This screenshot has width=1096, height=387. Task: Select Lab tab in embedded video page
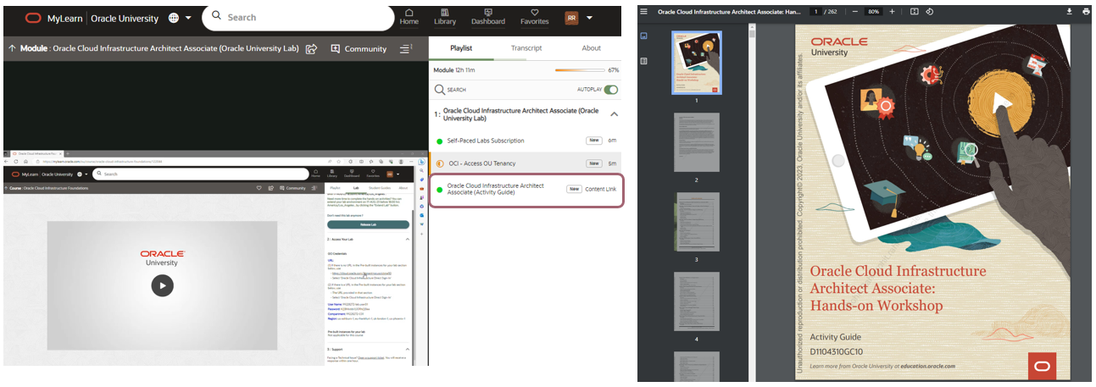click(x=357, y=188)
